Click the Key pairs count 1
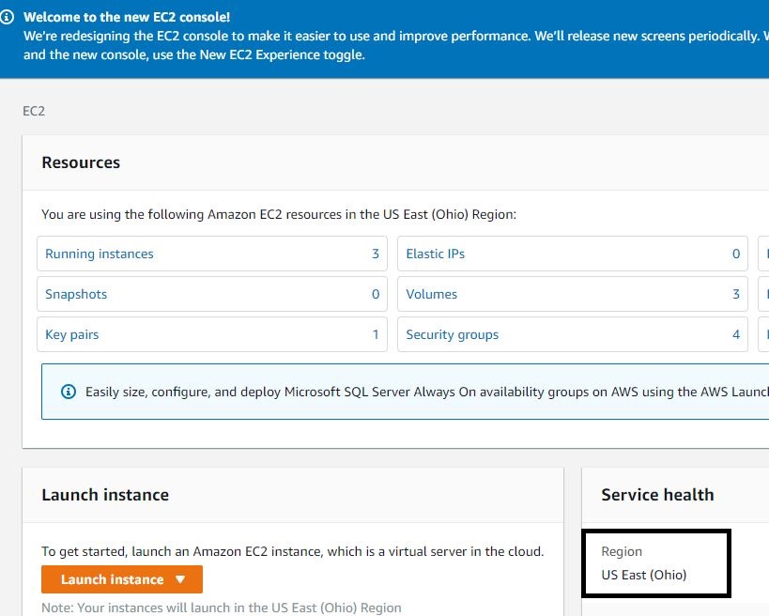Screen dimensions: 769x616 [376, 334]
